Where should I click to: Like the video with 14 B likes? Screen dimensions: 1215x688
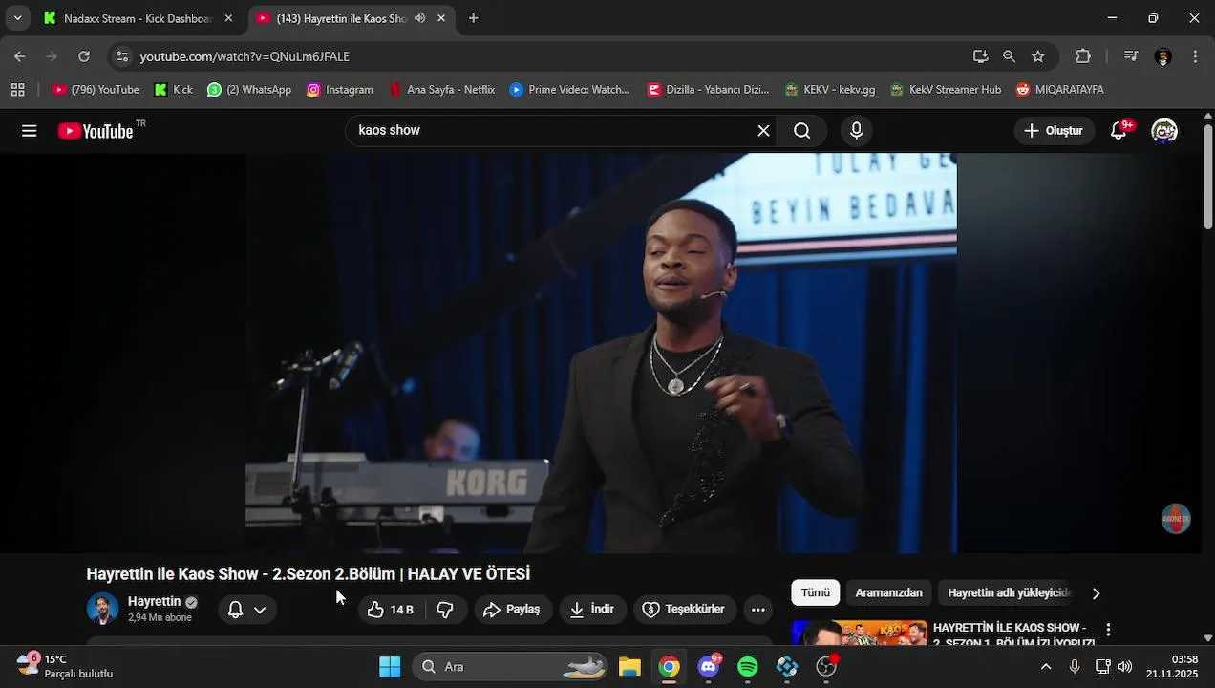point(391,610)
